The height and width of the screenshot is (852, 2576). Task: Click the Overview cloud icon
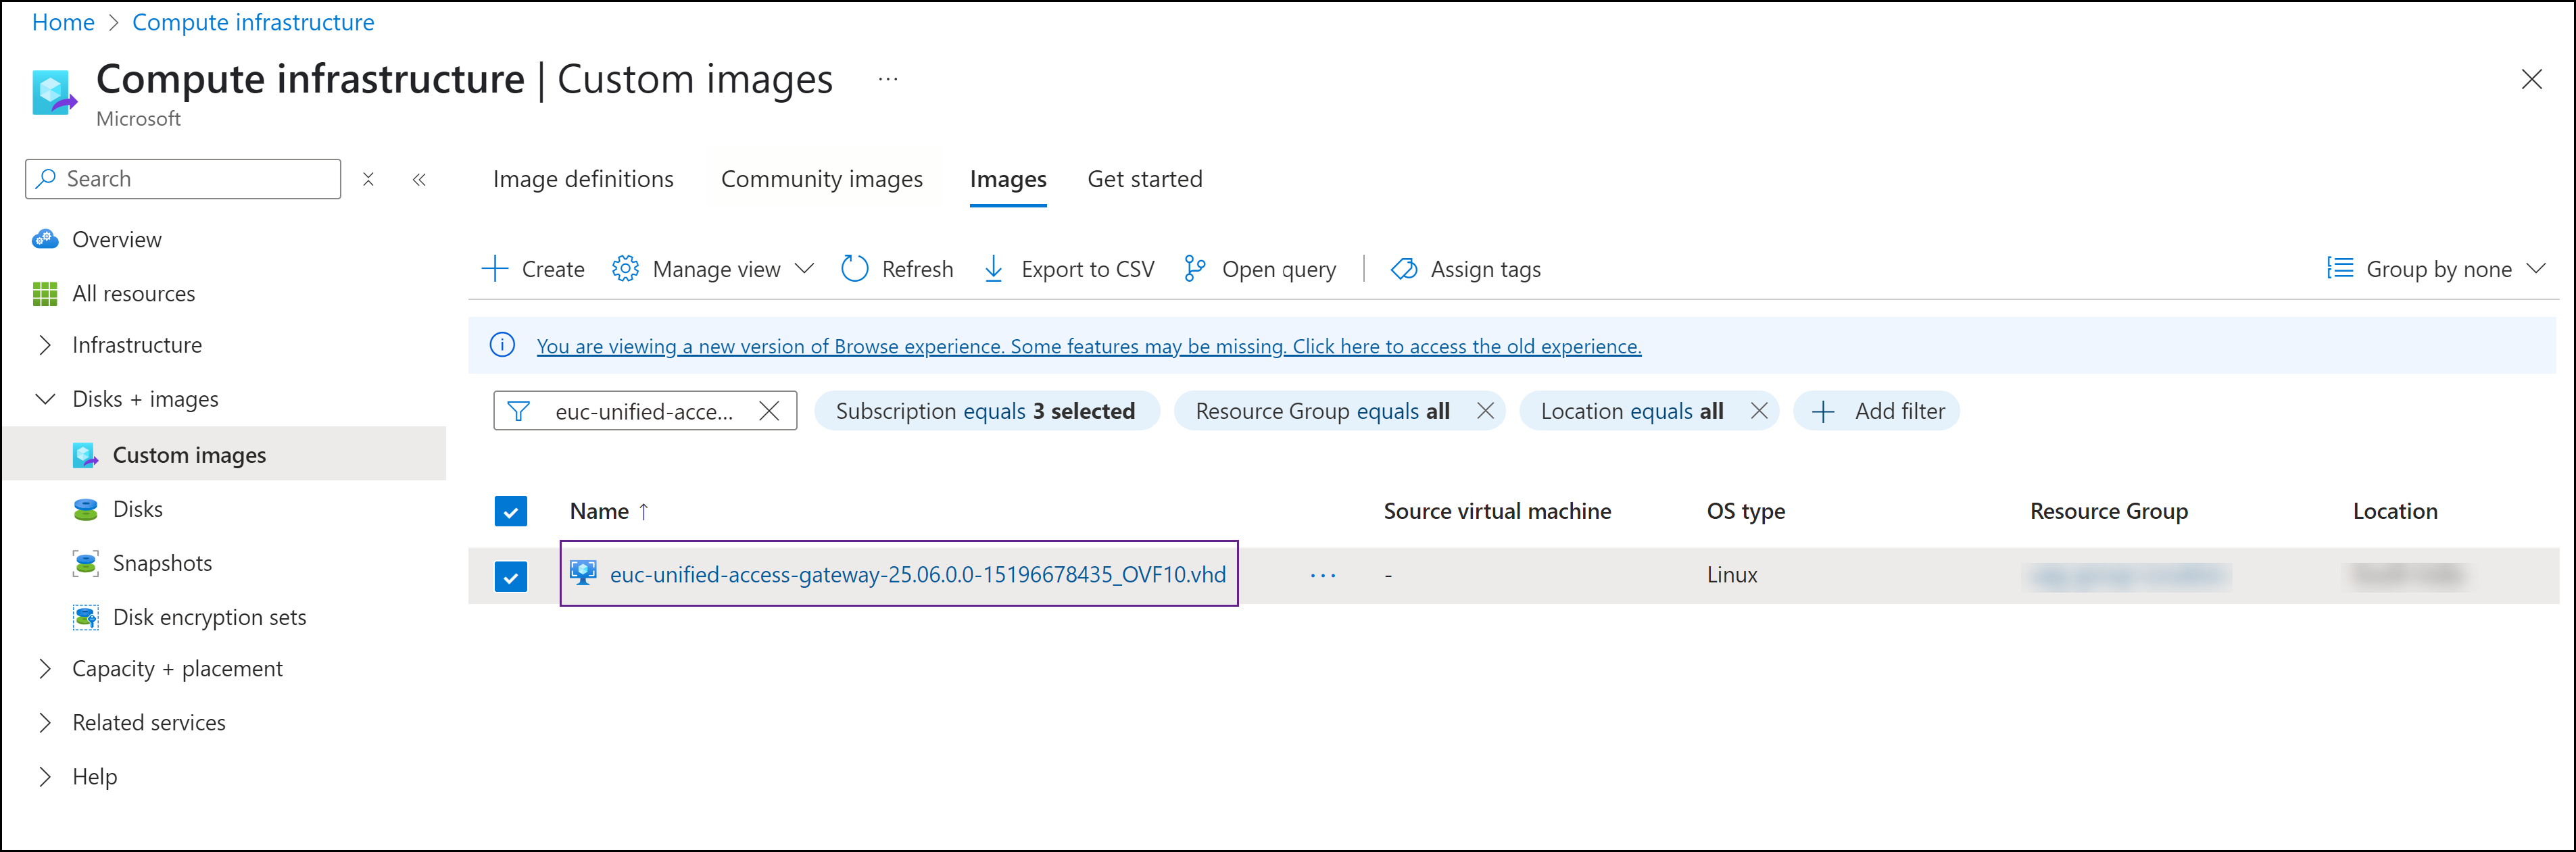(45, 239)
